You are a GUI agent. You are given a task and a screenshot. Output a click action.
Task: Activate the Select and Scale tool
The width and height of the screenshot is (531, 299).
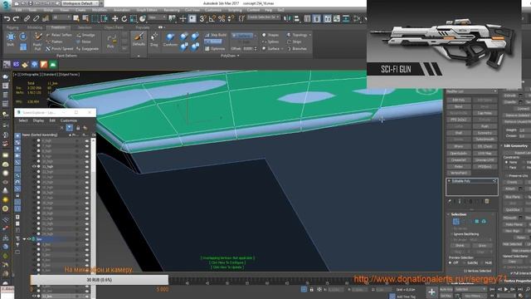(134, 18)
